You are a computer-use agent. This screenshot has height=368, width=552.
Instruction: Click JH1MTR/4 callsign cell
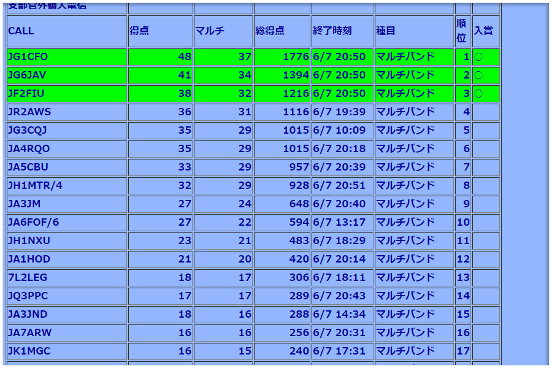click(35, 186)
